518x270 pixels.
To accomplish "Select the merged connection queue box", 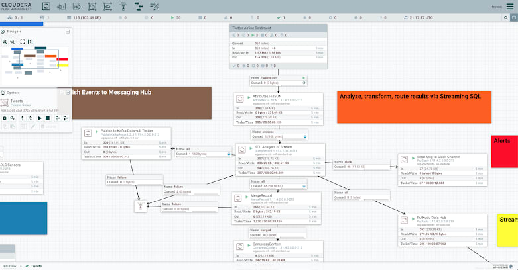I will 277,232.
